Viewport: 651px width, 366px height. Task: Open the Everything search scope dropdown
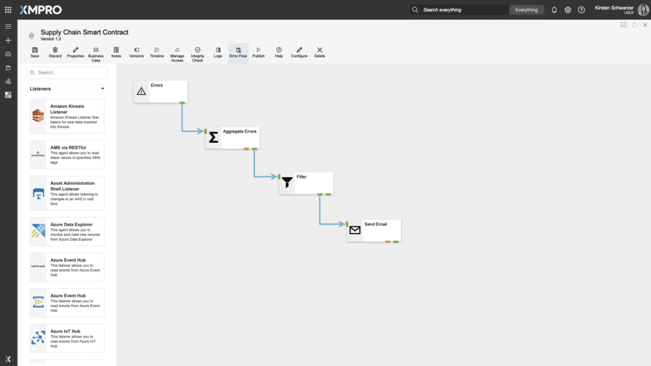[x=526, y=10]
